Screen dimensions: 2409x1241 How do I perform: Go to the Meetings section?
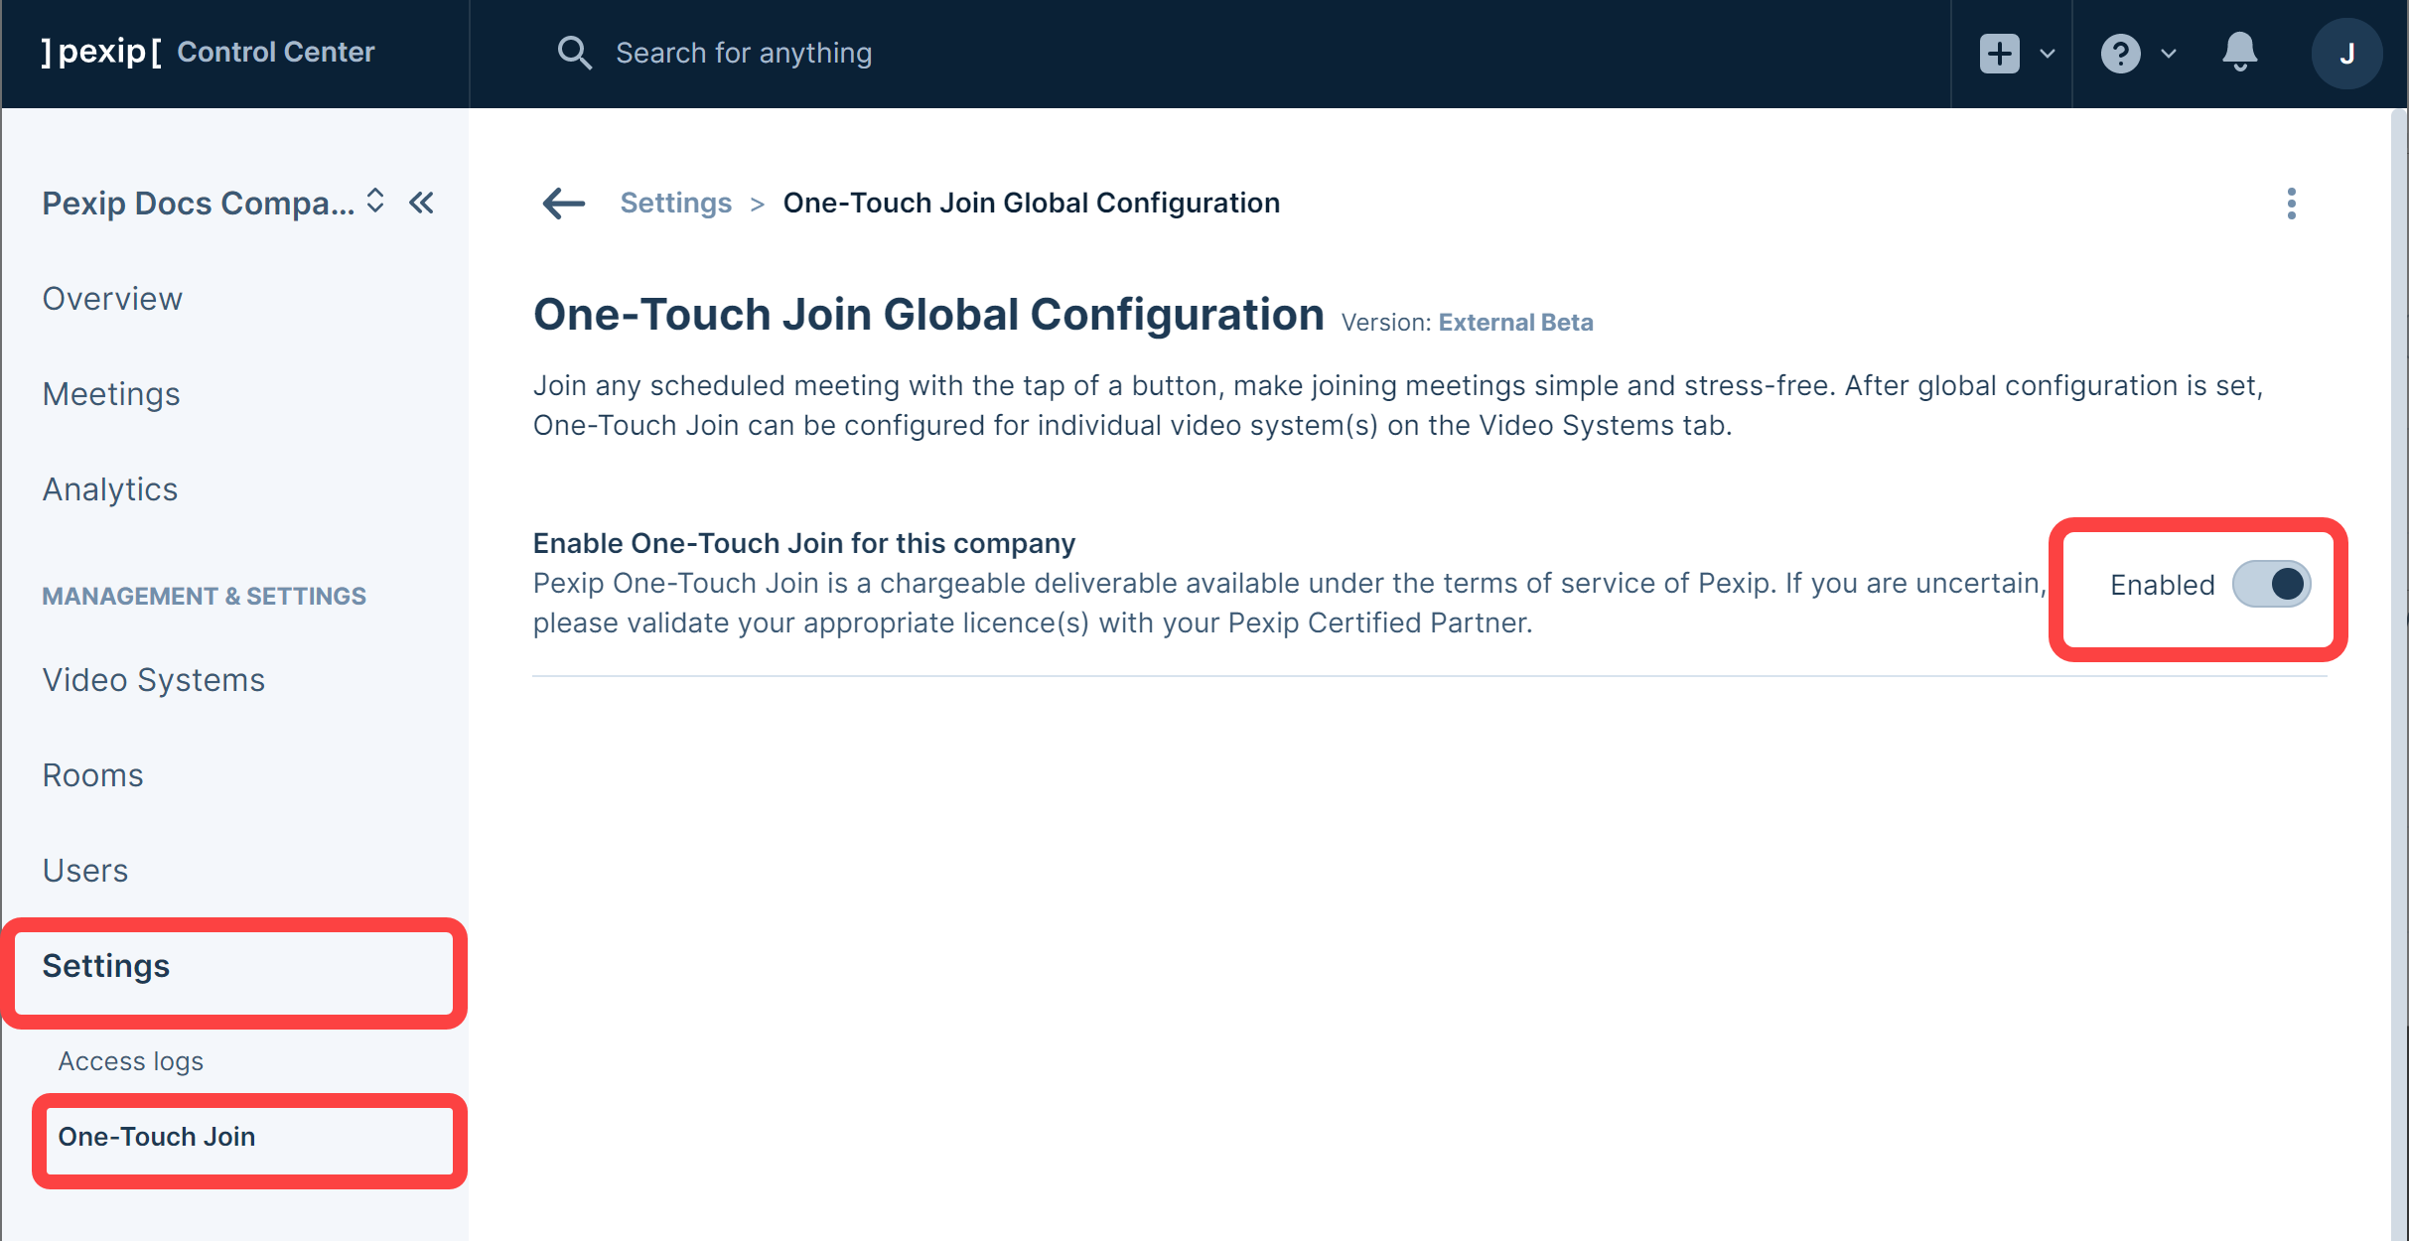[111, 394]
